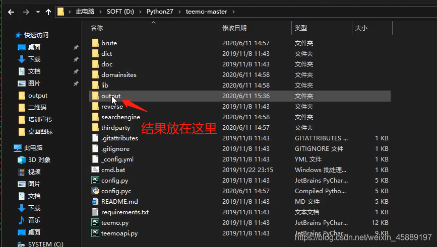
Task: Open pinned 桌面 under Quick access
Action: pyautogui.click(x=34, y=47)
